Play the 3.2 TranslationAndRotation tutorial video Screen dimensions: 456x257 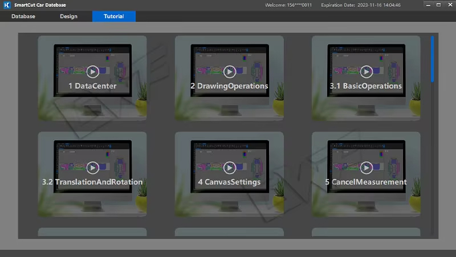pyautogui.click(x=92, y=168)
